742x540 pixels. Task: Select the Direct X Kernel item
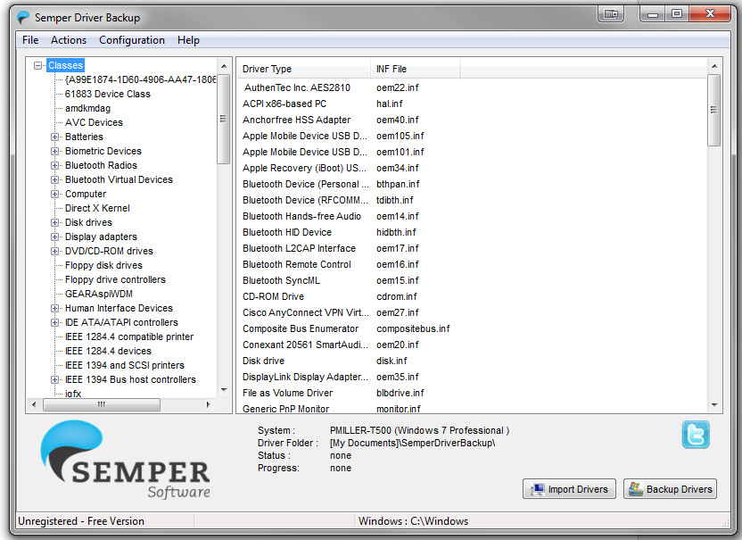(97, 208)
